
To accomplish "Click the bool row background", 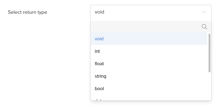I will (149, 89).
